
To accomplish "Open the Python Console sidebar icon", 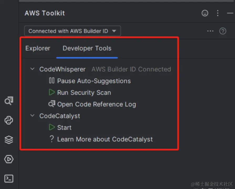I will coord(9,120).
